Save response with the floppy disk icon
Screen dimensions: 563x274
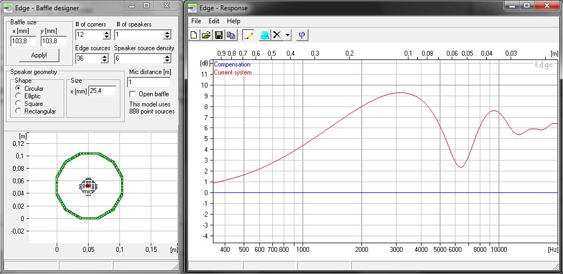click(x=219, y=35)
